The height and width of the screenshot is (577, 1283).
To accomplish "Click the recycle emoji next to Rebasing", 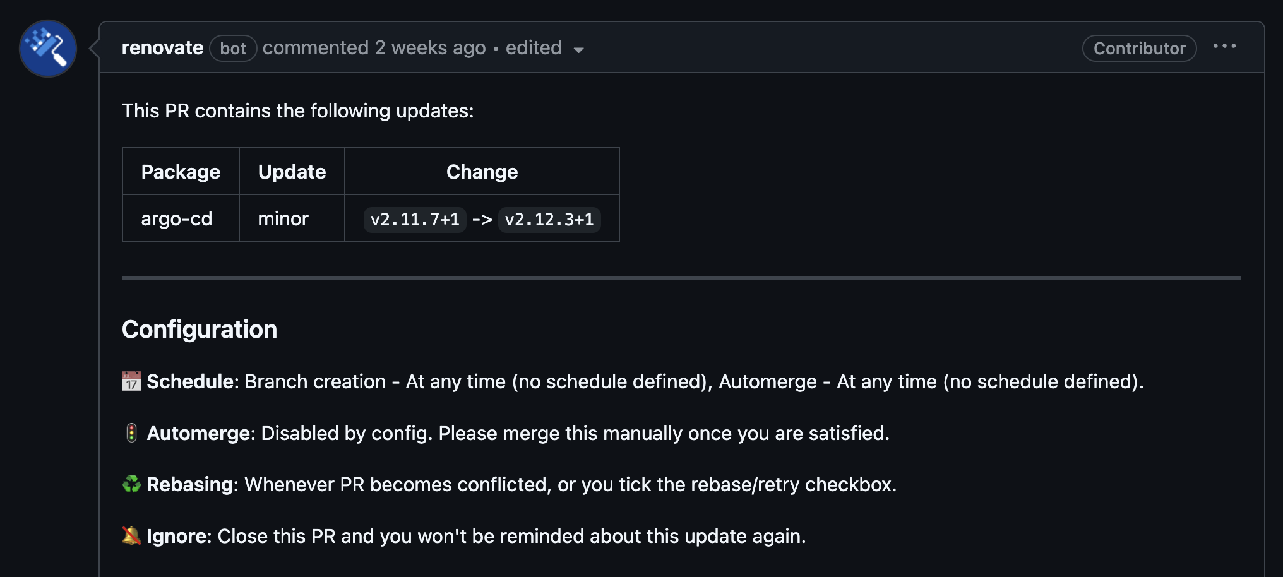I will [131, 484].
